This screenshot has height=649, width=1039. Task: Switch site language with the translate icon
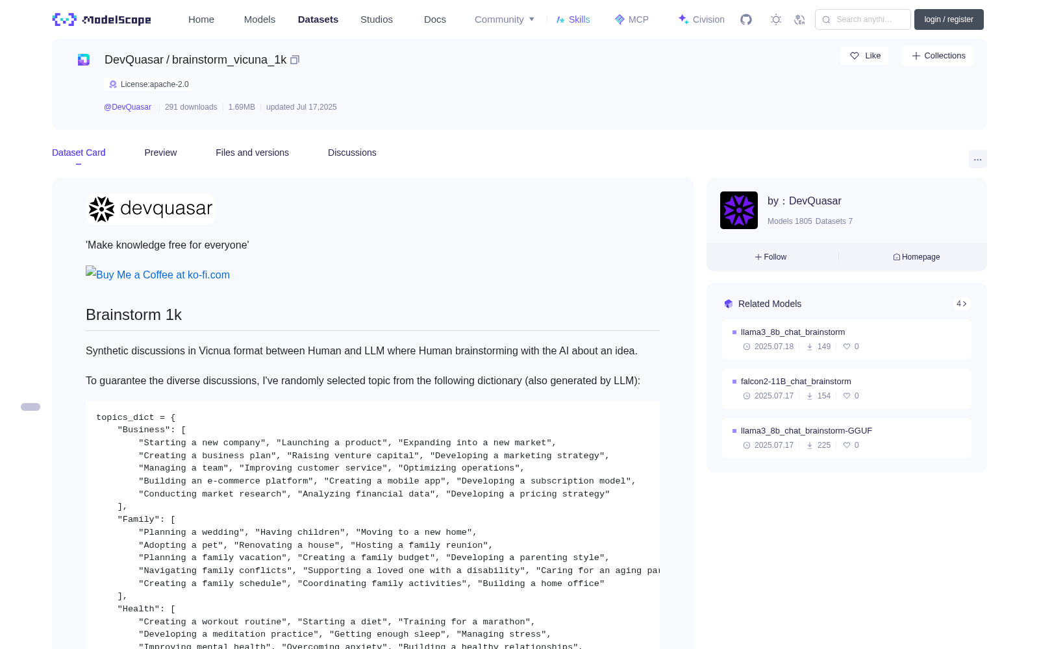[x=800, y=19]
